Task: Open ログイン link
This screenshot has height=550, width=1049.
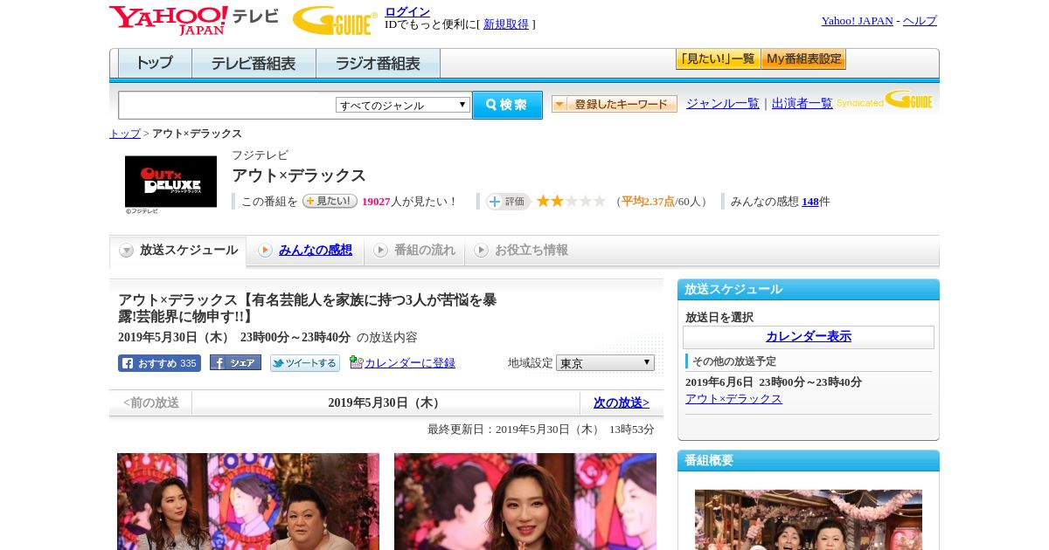Action: click(407, 11)
